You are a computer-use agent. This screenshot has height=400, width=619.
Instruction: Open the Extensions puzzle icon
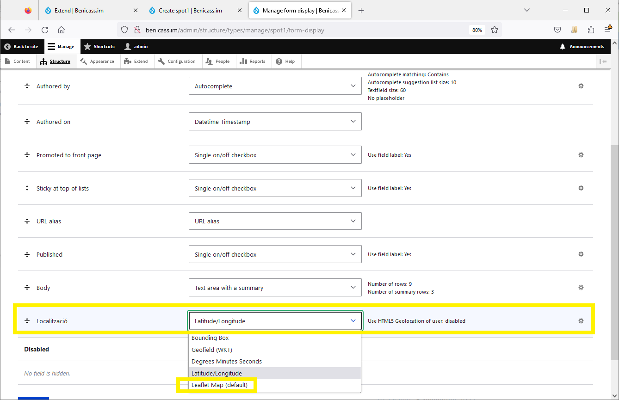(591, 30)
